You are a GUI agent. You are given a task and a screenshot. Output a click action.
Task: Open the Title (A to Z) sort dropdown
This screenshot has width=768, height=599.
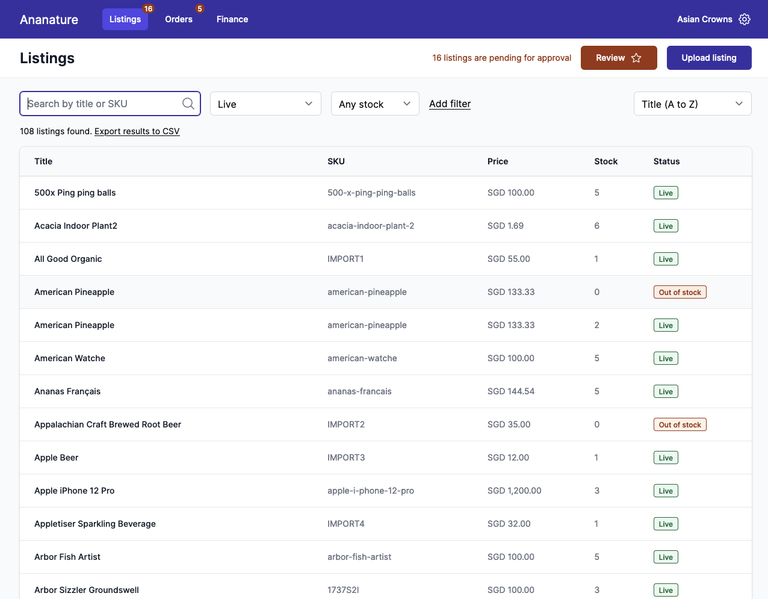click(x=692, y=104)
